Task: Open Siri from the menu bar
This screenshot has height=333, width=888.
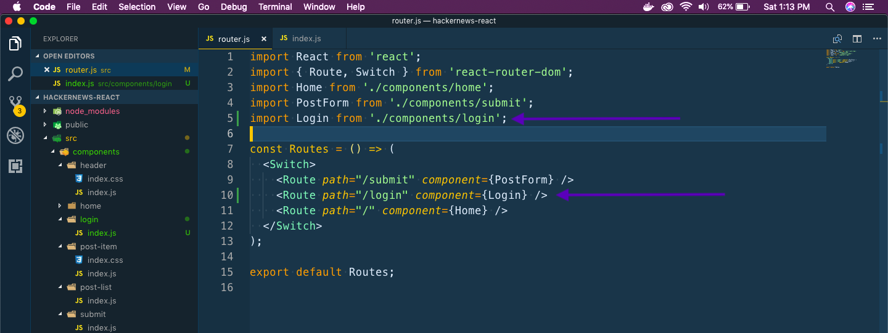Action: click(x=850, y=7)
